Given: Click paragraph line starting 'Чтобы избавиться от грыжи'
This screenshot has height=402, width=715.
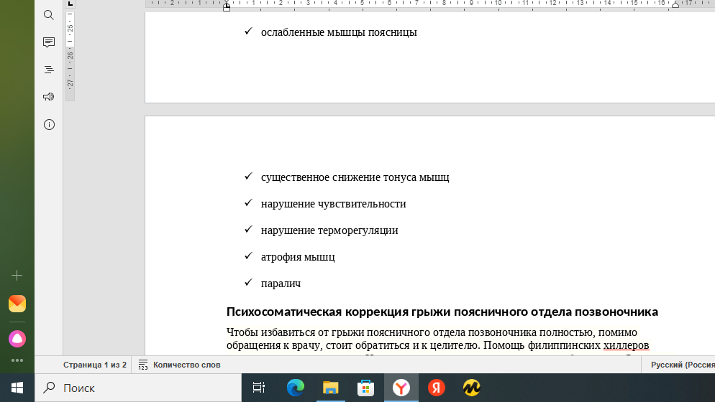Looking at the screenshot, I should pyautogui.click(x=432, y=332).
